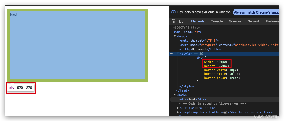Viewport: 284px width, 121px height.
Task: Click the test text in the page
Action: coord(14,14)
